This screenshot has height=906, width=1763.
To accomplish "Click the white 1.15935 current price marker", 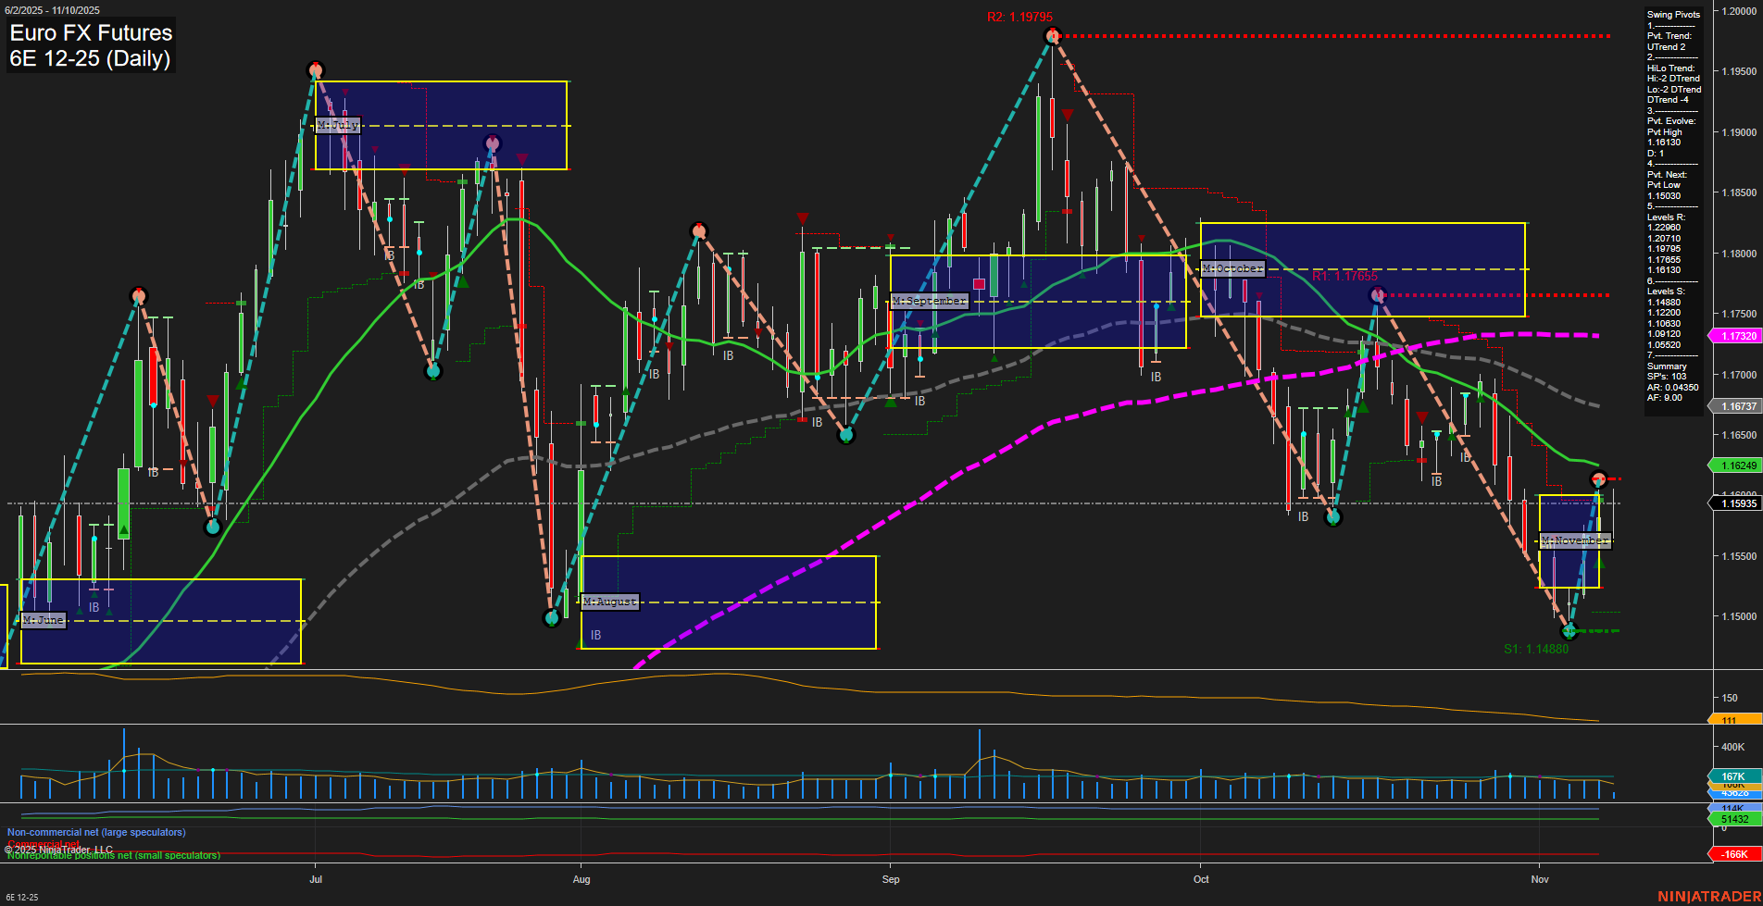I will click(x=1735, y=503).
